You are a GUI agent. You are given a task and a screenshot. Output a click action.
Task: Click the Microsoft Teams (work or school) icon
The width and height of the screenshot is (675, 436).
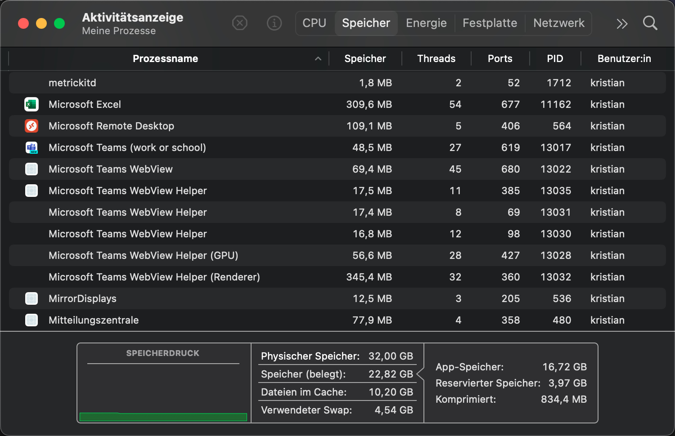click(x=31, y=147)
